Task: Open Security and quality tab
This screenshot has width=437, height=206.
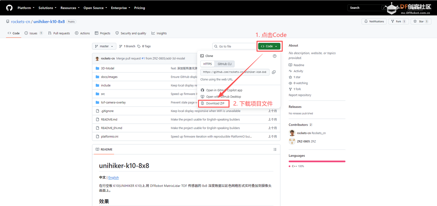Action: click(131, 33)
